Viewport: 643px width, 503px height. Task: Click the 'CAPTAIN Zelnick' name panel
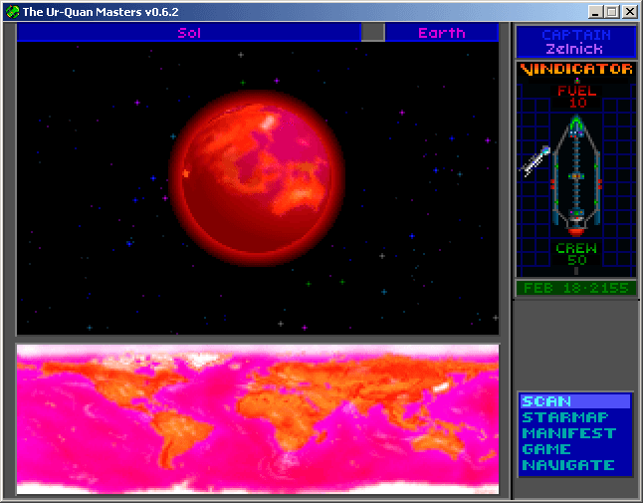pyautogui.click(x=575, y=42)
